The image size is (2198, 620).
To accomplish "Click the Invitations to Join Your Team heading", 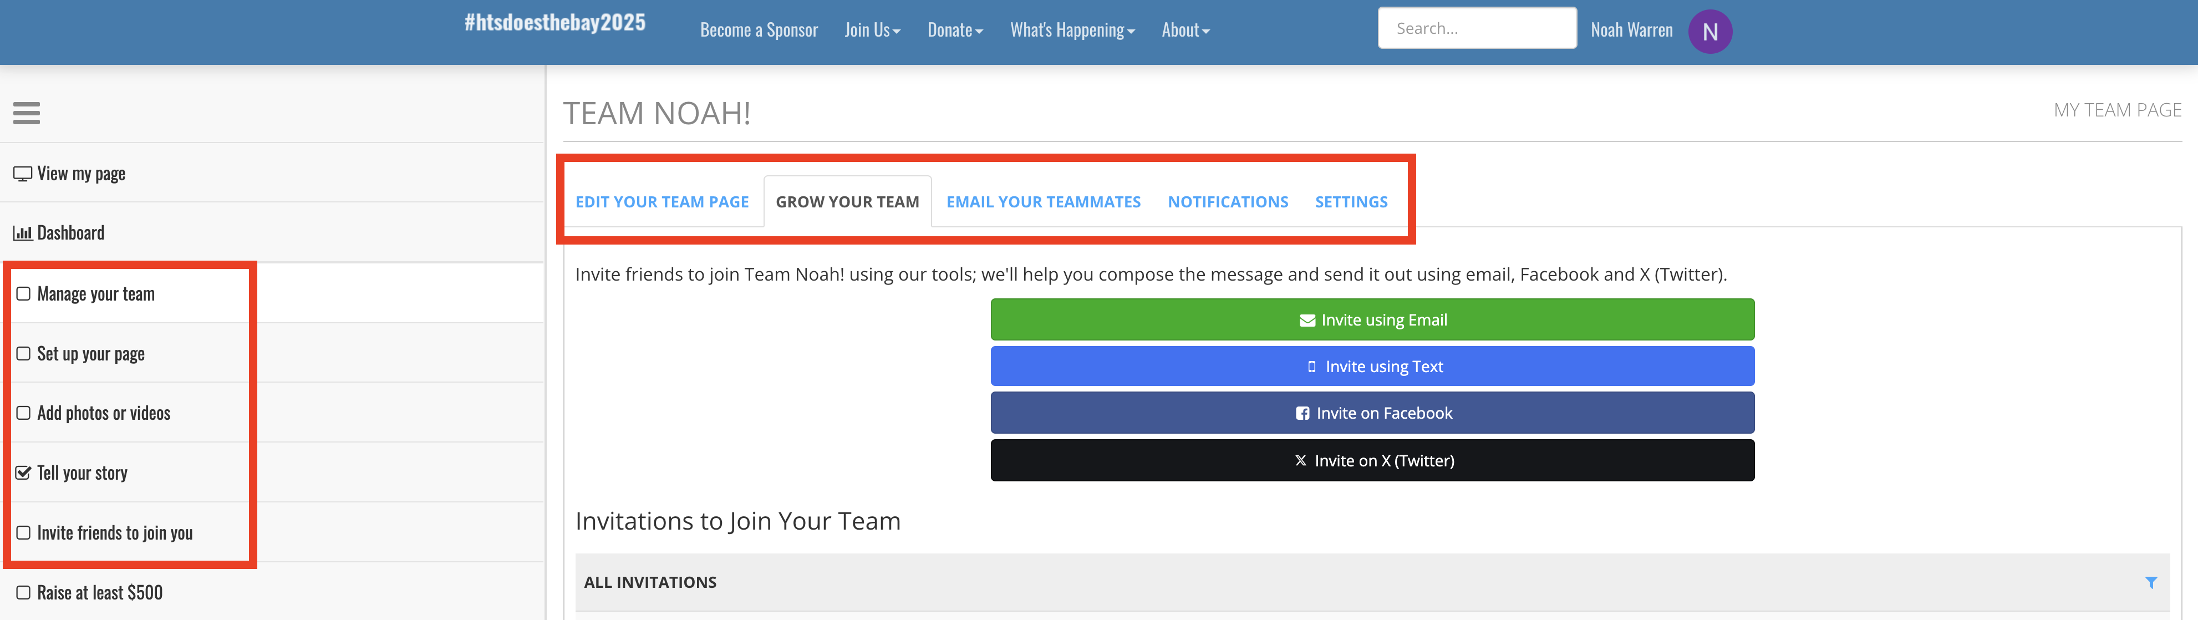I will click(x=737, y=521).
